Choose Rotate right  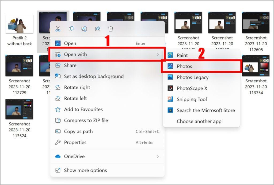click(x=107, y=87)
